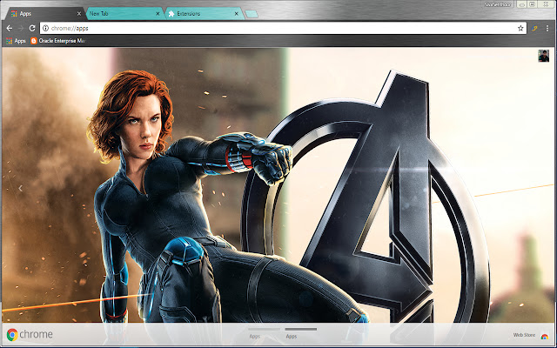The height and width of the screenshot is (348, 557).
Task: Open the Web Store link
Action: tap(524, 335)
